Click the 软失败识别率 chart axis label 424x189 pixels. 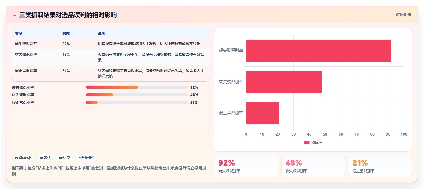(x=231, y=82)
